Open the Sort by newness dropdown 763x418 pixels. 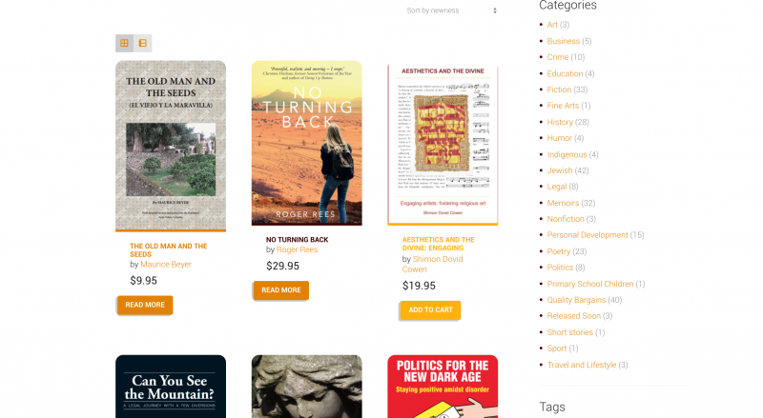click(x=451, y=10)
